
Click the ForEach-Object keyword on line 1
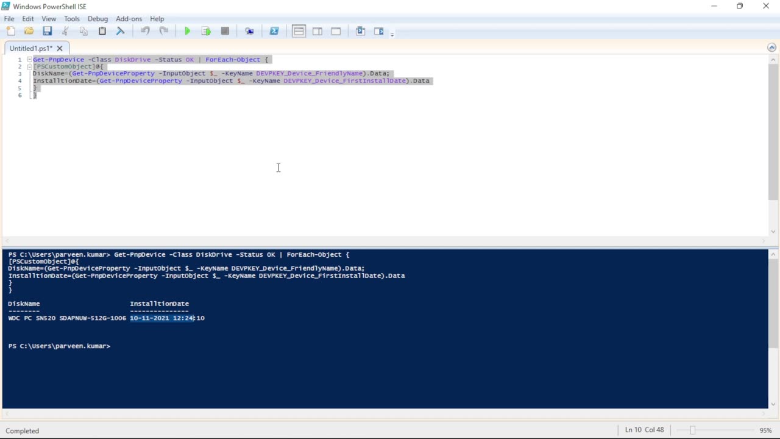point(233,60)
